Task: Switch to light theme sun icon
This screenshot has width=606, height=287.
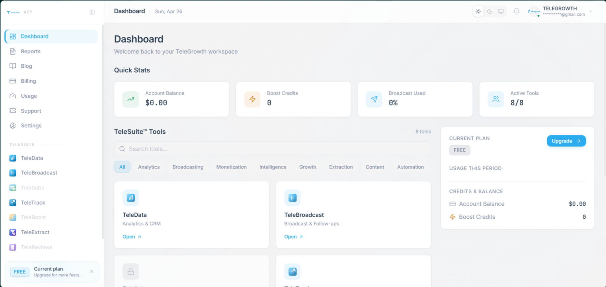Action: pyautogui.click(x=478, y=11)
